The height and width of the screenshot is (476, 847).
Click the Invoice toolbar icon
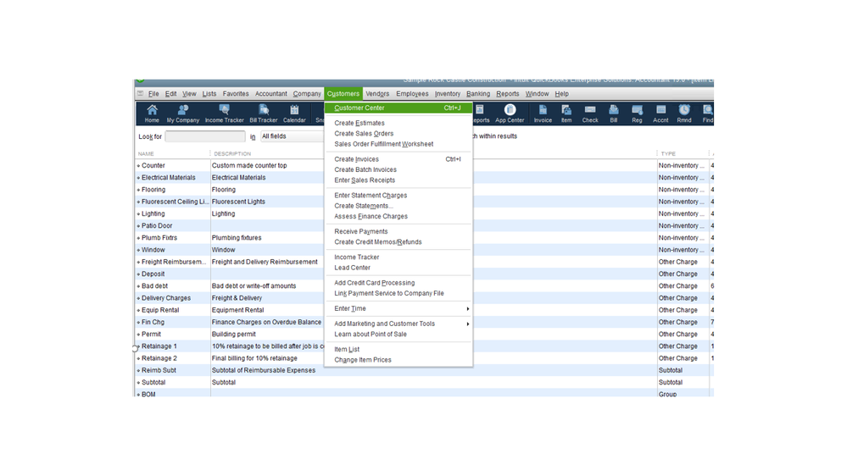(543, 113)
